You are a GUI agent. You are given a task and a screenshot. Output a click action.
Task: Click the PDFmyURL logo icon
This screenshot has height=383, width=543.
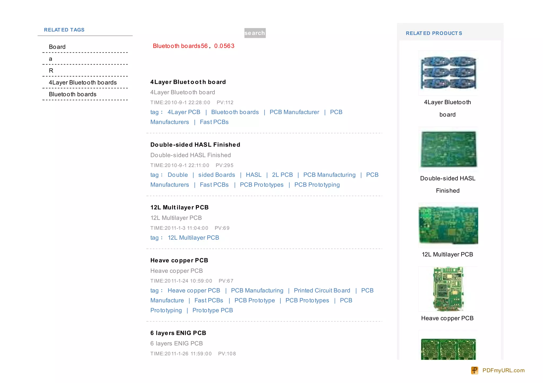pyautogui.click(x=474, y=370)
